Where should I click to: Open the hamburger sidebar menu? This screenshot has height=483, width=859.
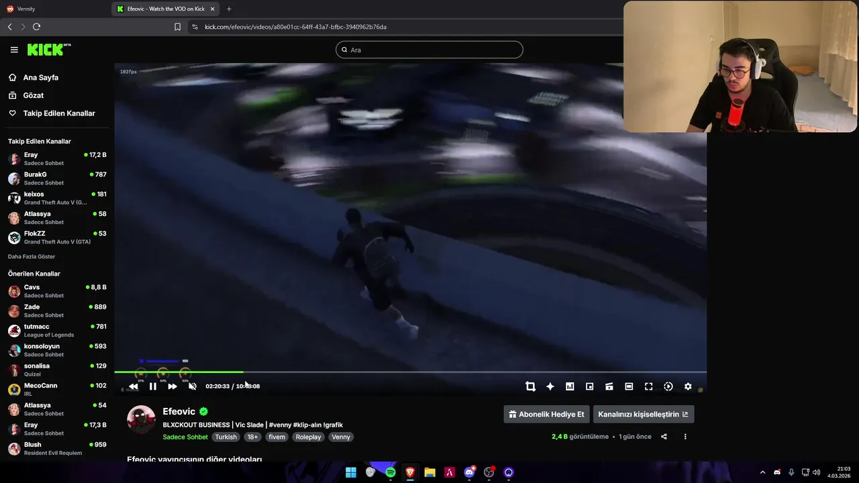click(x=14, y=50)
